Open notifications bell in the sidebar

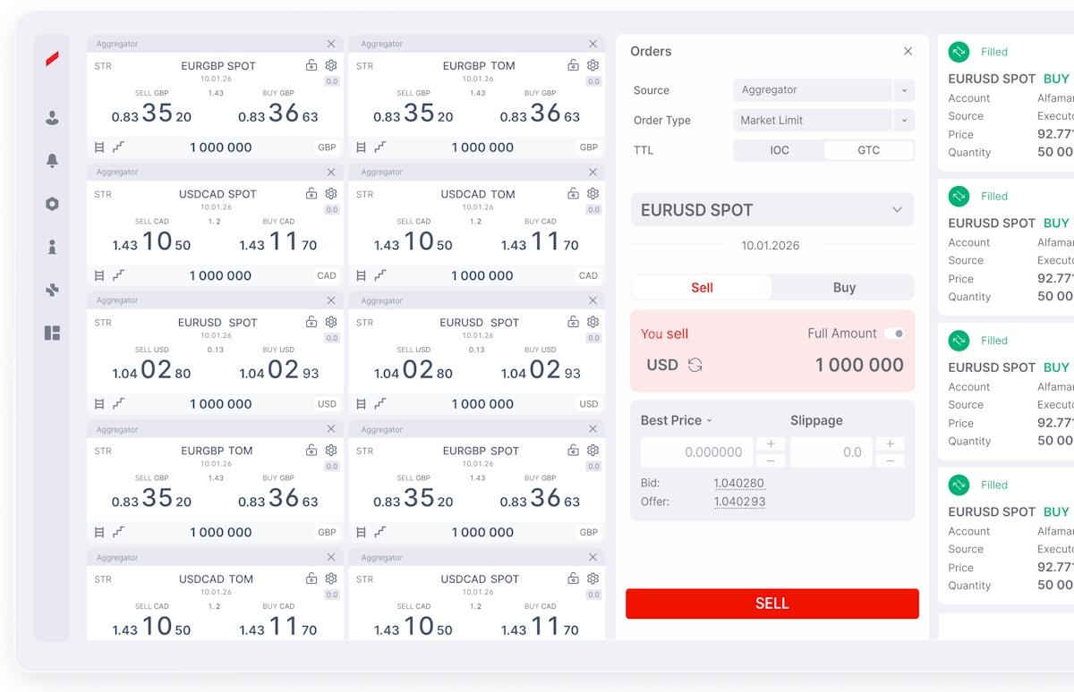click(x=52, y=161)
